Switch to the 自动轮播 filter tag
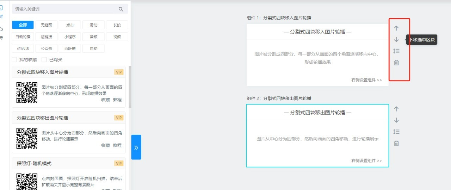 23,37
